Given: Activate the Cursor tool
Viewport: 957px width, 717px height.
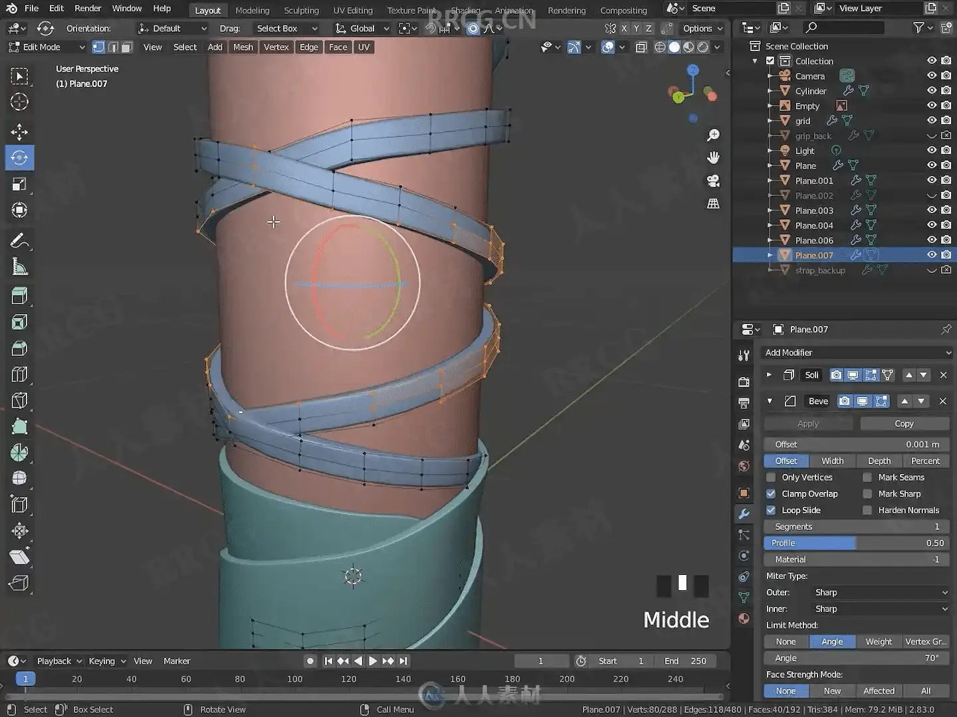Looking at the screenshot, I should point(19,102).
